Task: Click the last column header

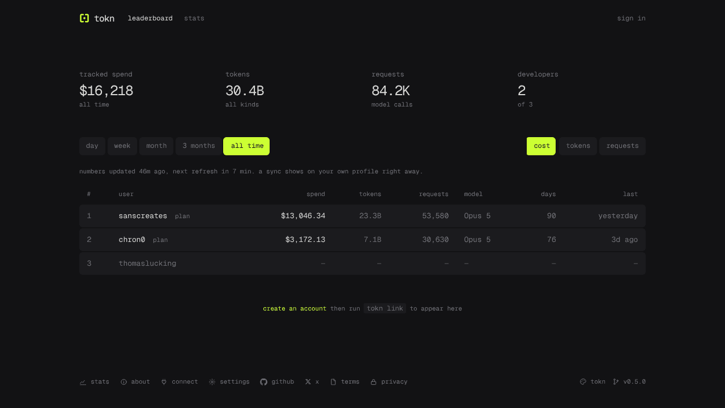Action: (630, 194)
